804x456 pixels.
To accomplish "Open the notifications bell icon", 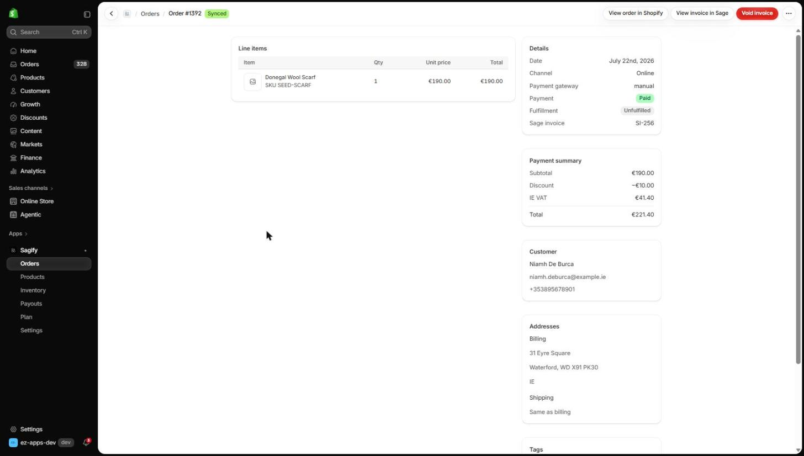I will pyautogui.click(x=86, y=443).
